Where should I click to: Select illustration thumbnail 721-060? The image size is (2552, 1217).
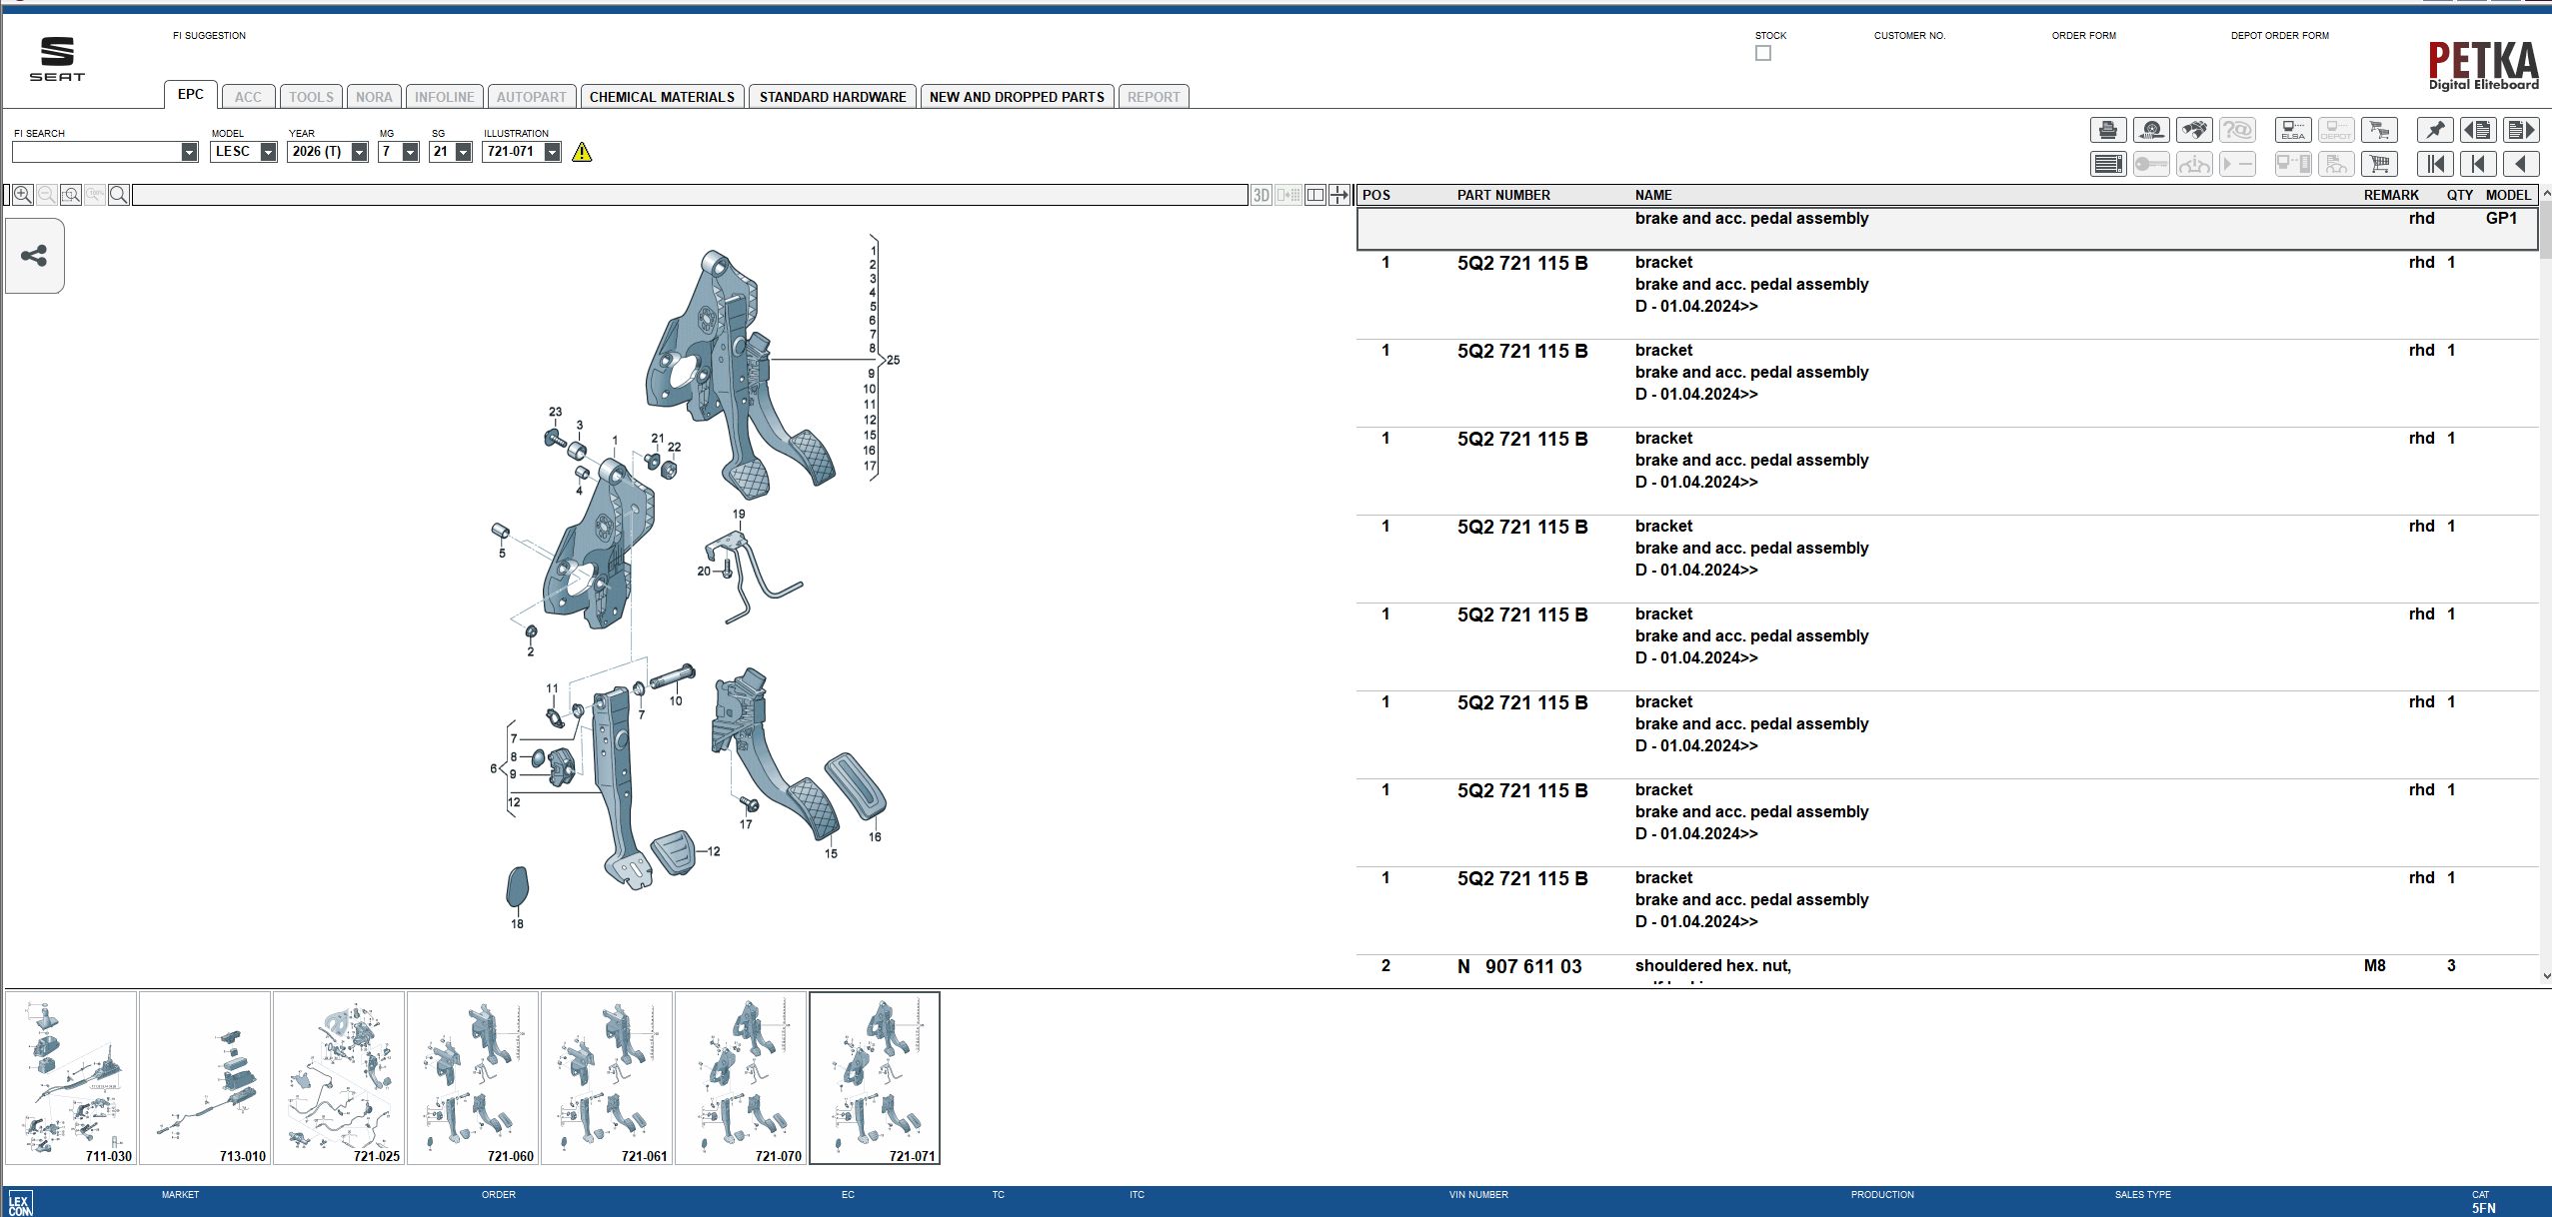[472, 1077]
